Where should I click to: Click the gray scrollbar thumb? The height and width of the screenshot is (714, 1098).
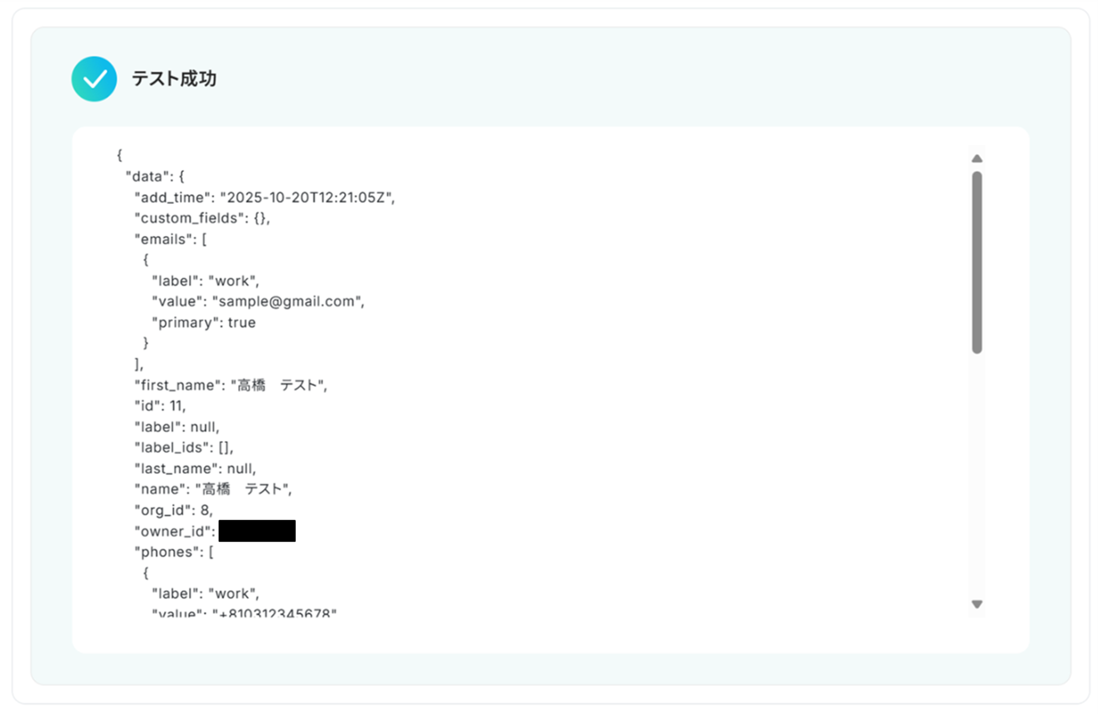coord(976,262)
